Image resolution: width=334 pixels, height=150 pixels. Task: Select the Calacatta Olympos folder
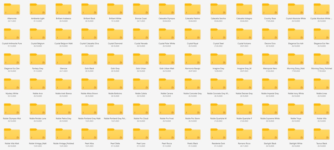click(167, 9)
